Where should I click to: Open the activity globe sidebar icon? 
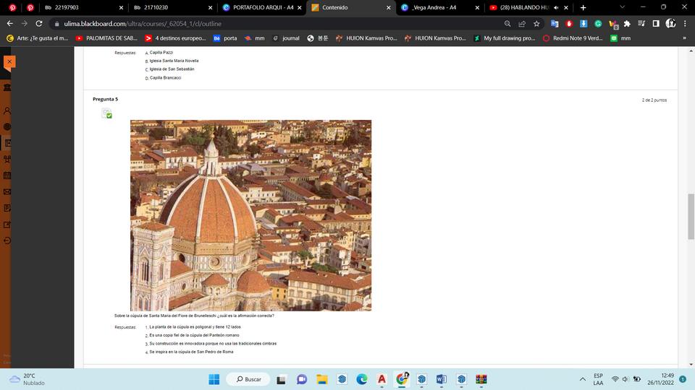[7, 127]
